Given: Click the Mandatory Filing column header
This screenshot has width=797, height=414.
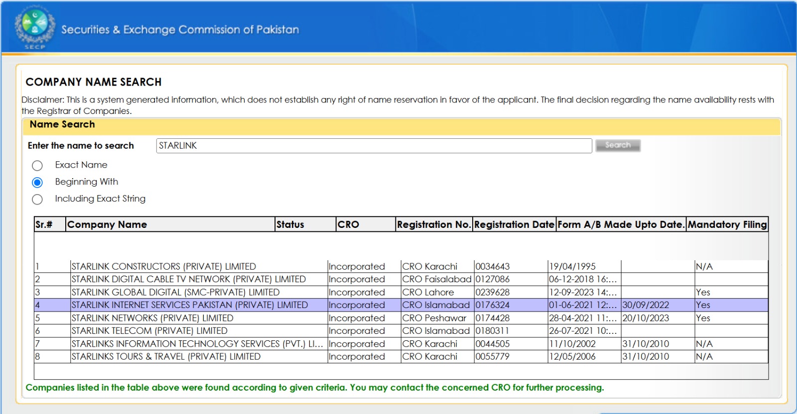Looking at the screenshot, I should coord(727,224).
